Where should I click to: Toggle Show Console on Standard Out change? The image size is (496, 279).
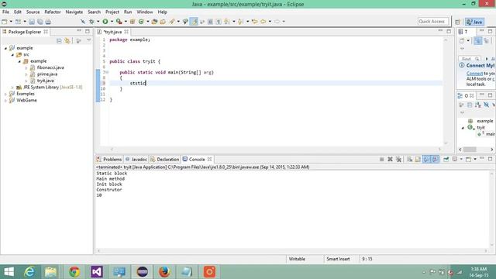click(x=427, y=159)
